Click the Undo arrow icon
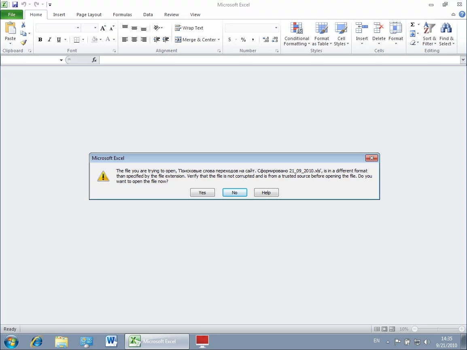Image resolution: width=467 pixels, height=350 pixels. point(23,4)
